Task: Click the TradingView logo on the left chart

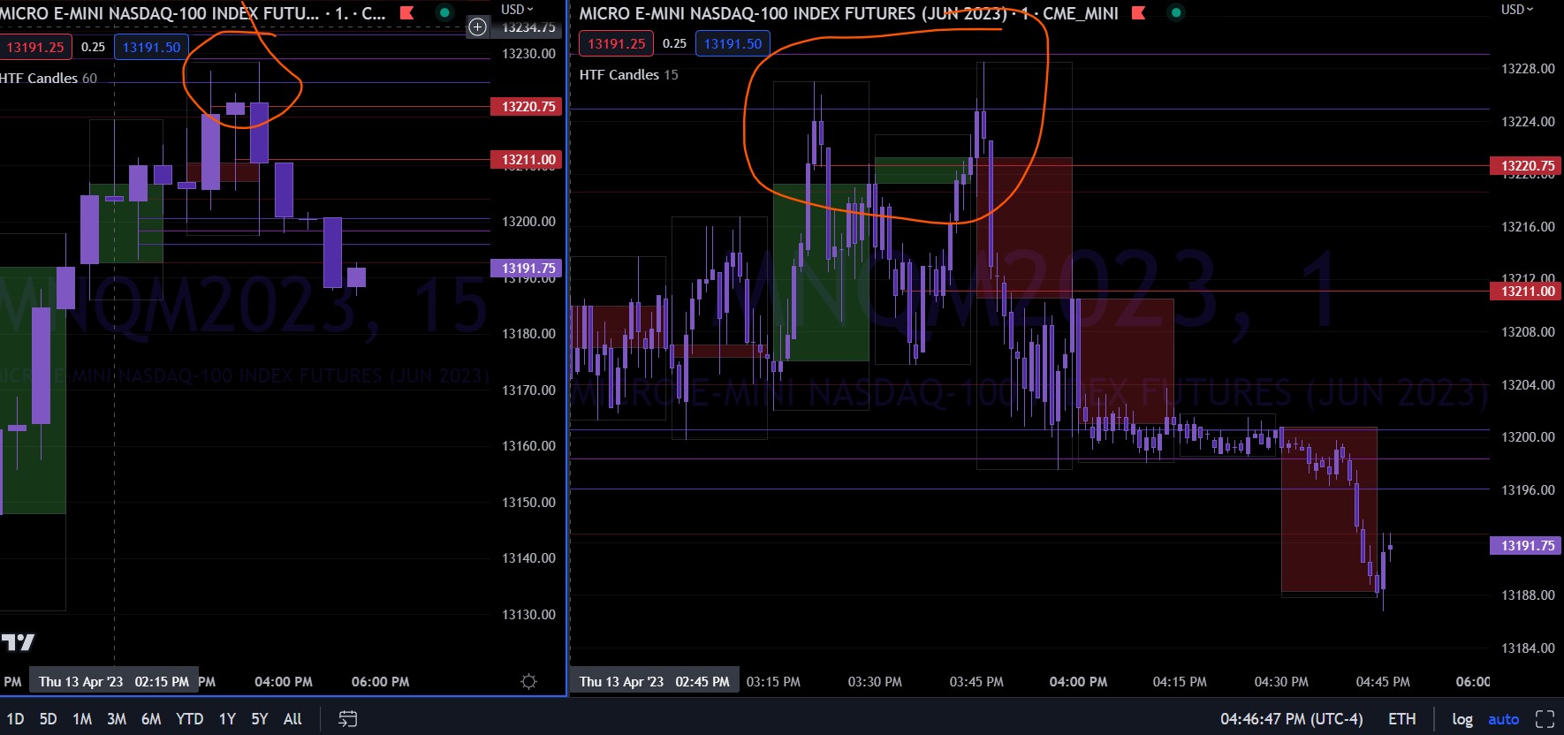Action: 18,642
